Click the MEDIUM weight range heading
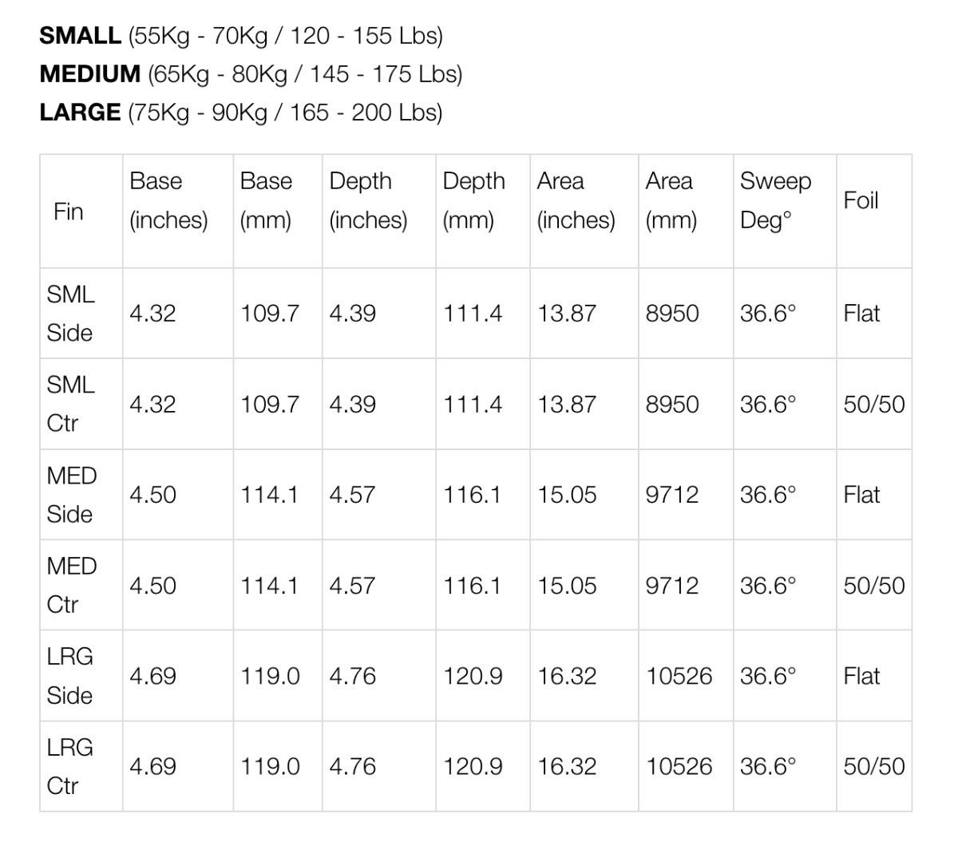 pyautogui.click(x=251, y=74)
